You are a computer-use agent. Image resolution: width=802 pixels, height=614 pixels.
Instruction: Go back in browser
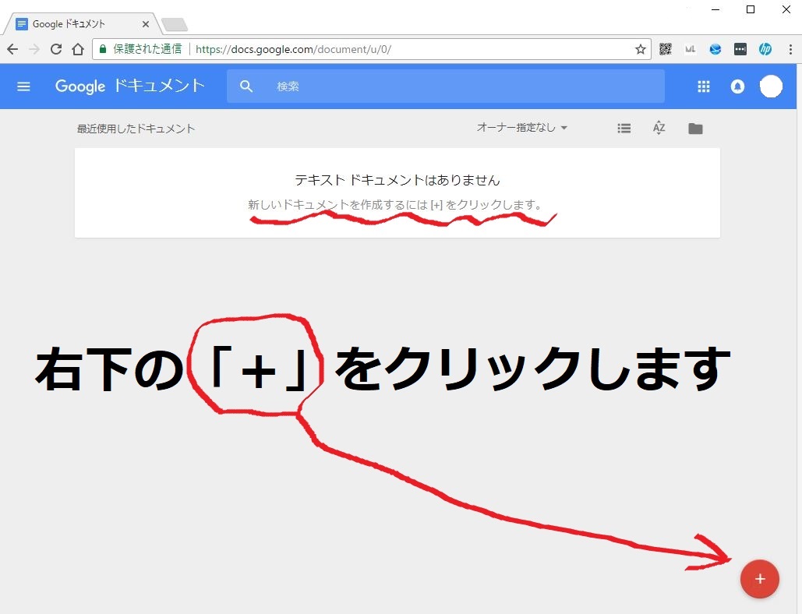coord(12,49)
